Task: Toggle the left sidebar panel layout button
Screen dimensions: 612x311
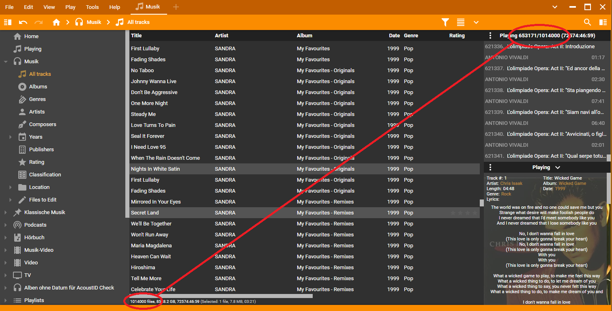Action: coord(7,22)
